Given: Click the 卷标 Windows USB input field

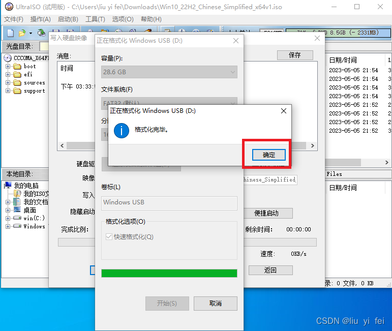Looking at the screenshot, I should (x=169, y=203).
